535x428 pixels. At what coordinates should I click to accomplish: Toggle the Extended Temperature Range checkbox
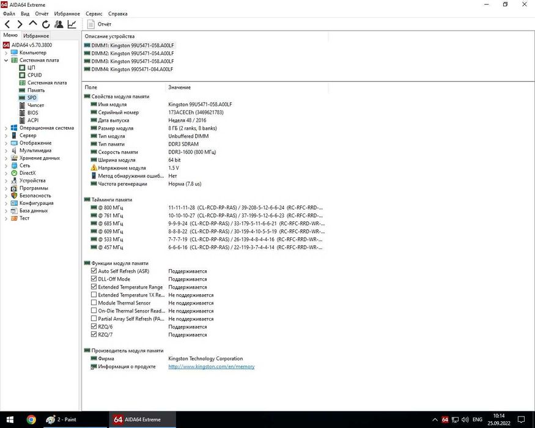point(94,287)
